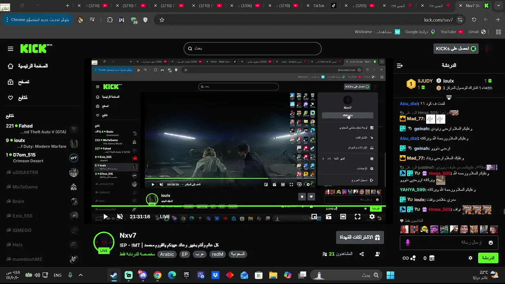Open Steam from the Windows taskbar
Viewport: 505px width, 284px height.
(x=114, y=275)
